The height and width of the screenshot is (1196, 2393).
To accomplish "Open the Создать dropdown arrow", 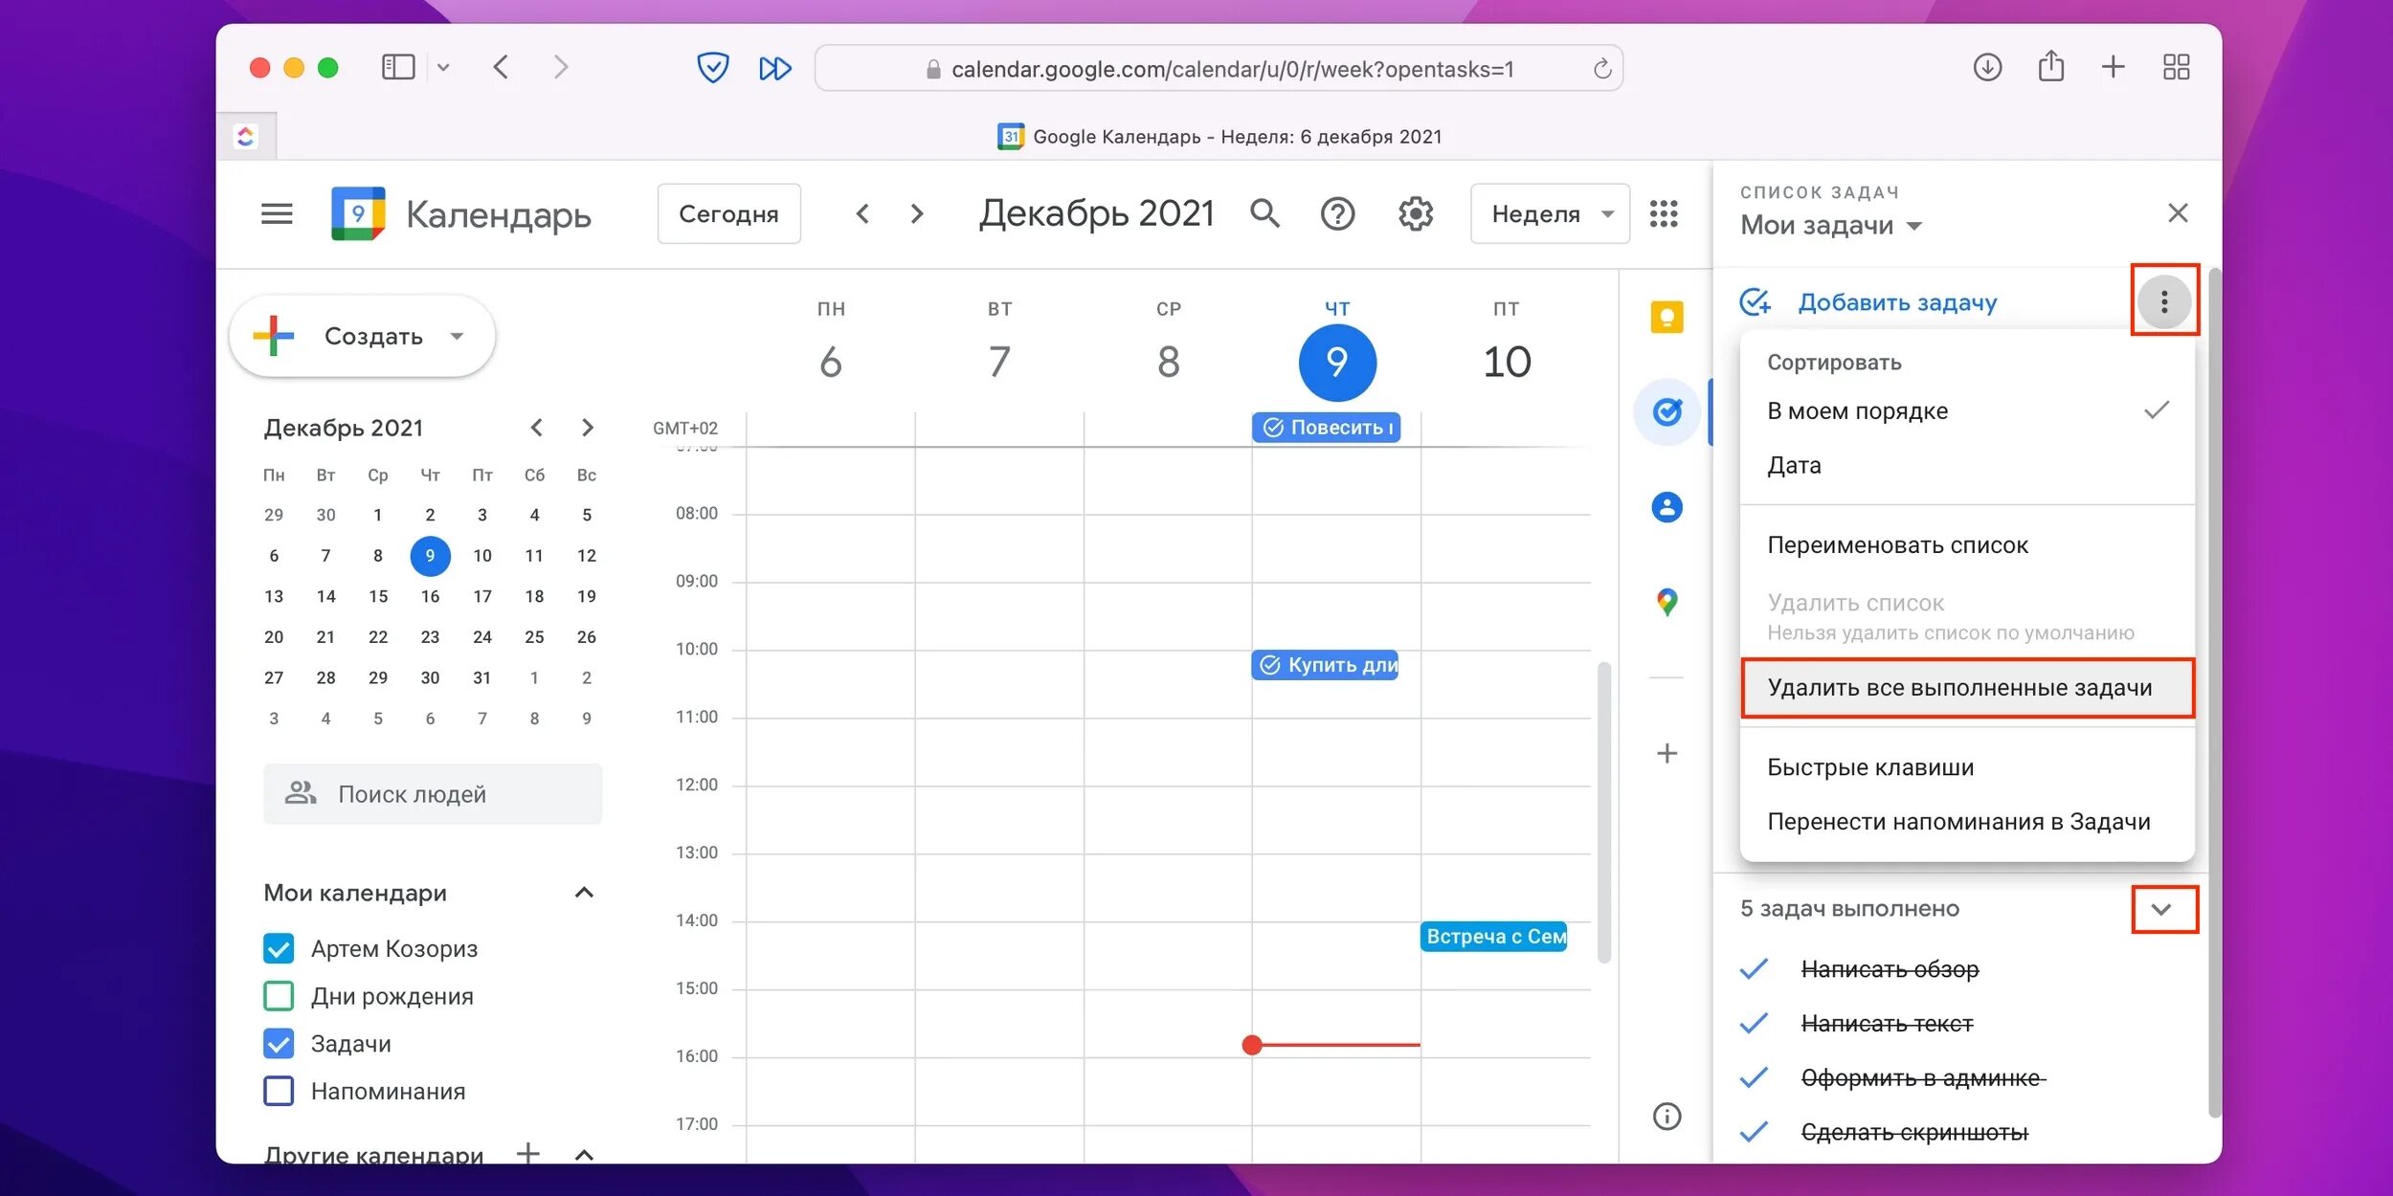I will (x=457, y=336).
